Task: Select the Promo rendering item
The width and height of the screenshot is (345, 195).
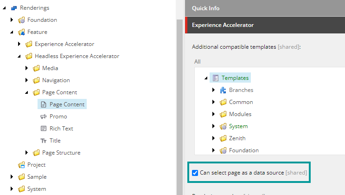Action: click(58, 117)
